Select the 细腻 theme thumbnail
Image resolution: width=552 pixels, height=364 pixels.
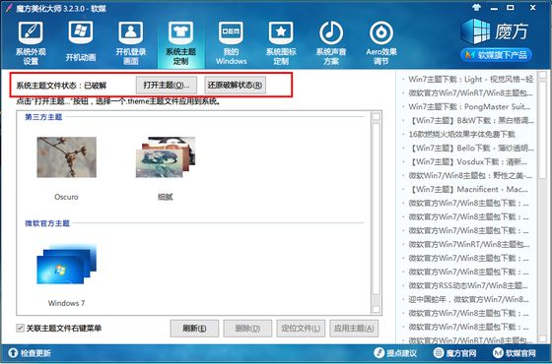click(166, 157)
